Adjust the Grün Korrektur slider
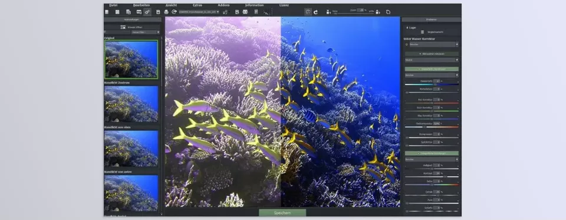 [432, 111]
